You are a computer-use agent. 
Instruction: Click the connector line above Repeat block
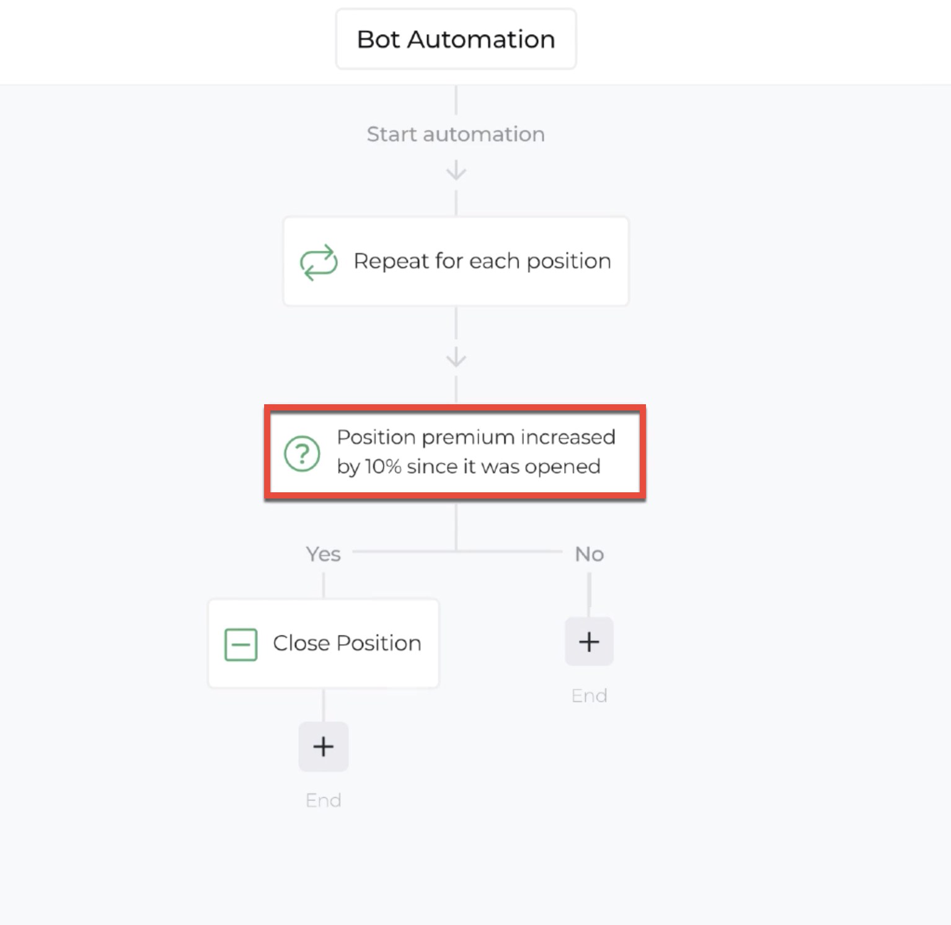pyautogui.click(x=456, y=203)
